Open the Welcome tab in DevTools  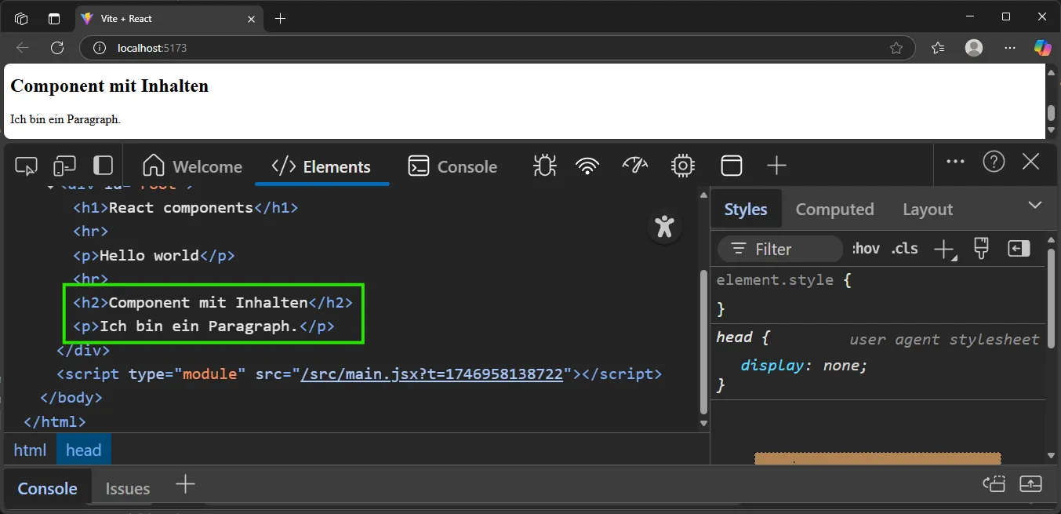pyautogui.click(x=192, y=166)
